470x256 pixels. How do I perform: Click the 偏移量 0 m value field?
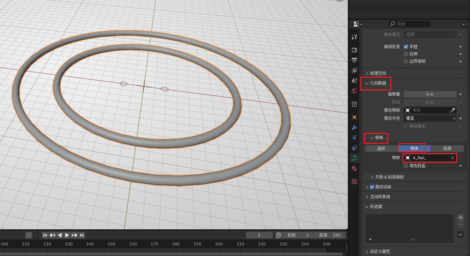[x=430, y=94]
